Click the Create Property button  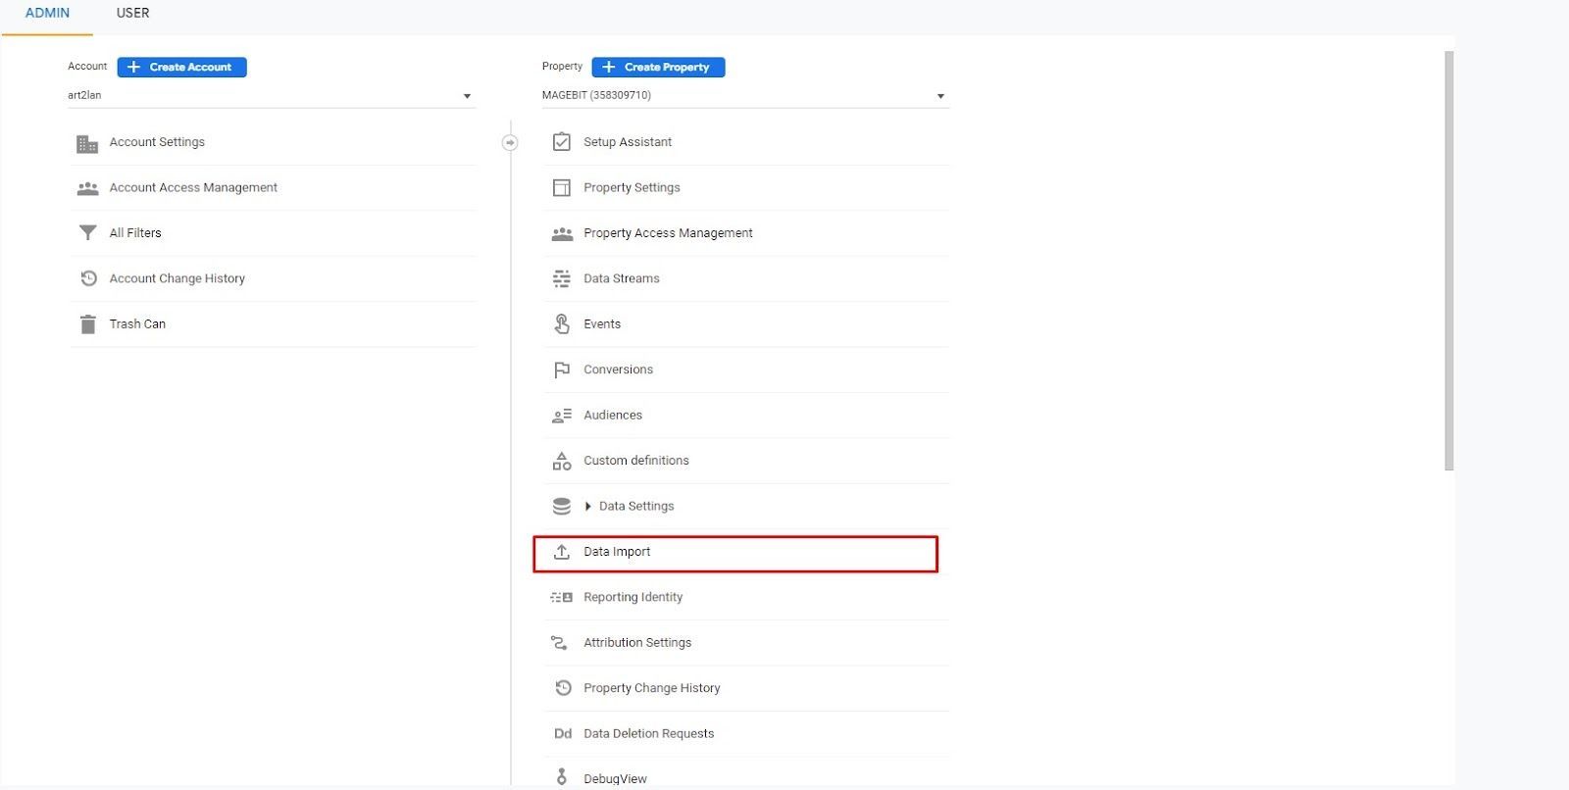coord(658,67)
